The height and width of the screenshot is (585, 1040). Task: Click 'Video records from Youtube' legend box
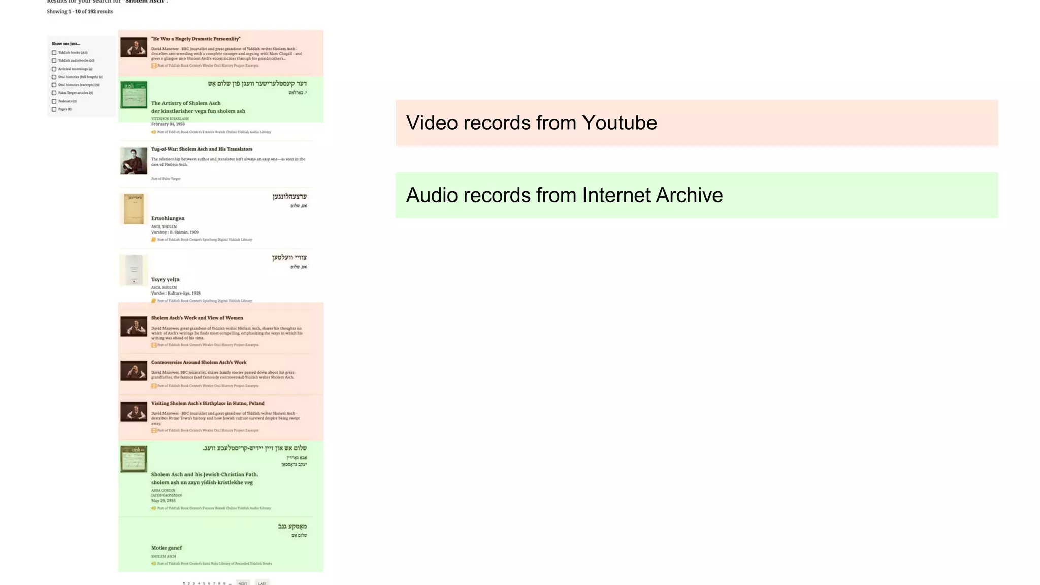(697, 123)
